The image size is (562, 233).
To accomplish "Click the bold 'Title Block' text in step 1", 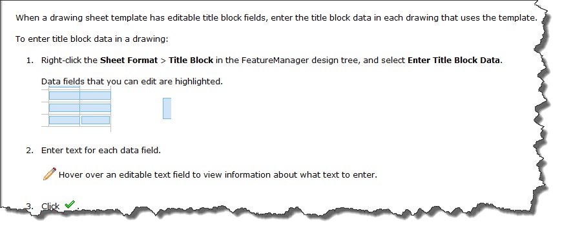I will click(x=191, y=61).
